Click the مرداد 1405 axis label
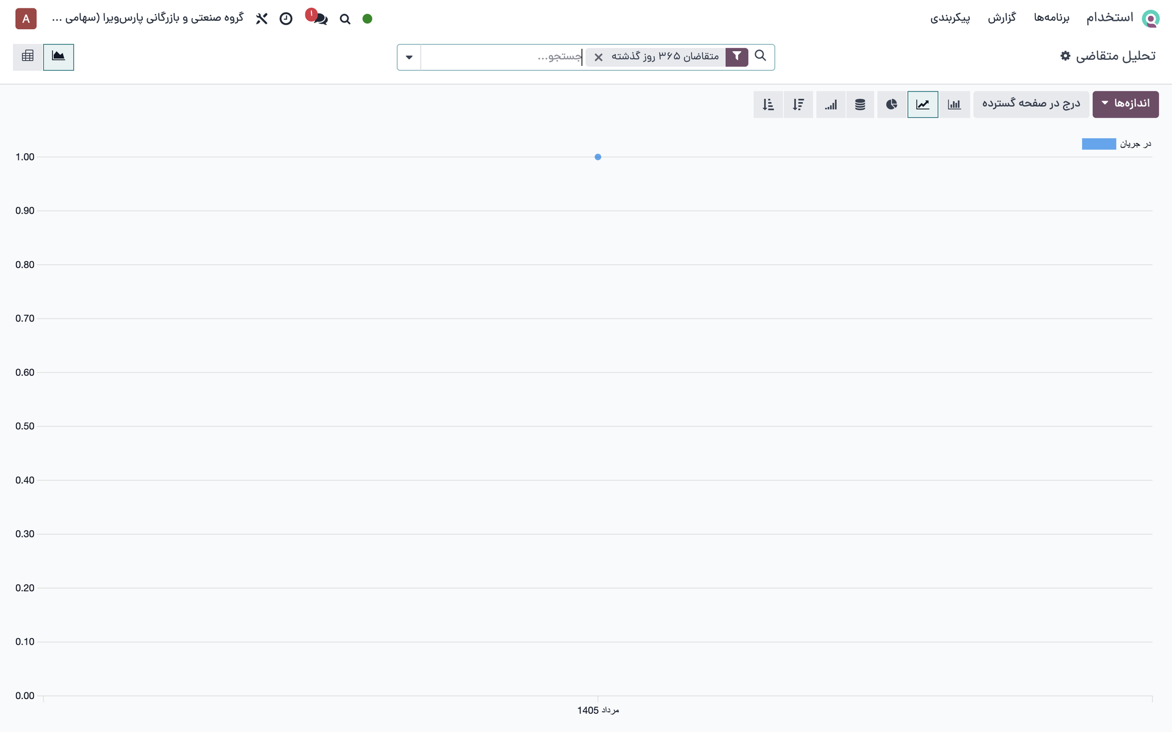 tap(598, 710)
